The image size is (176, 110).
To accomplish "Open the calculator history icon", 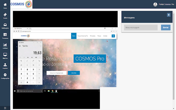I will tap(41, 46).
